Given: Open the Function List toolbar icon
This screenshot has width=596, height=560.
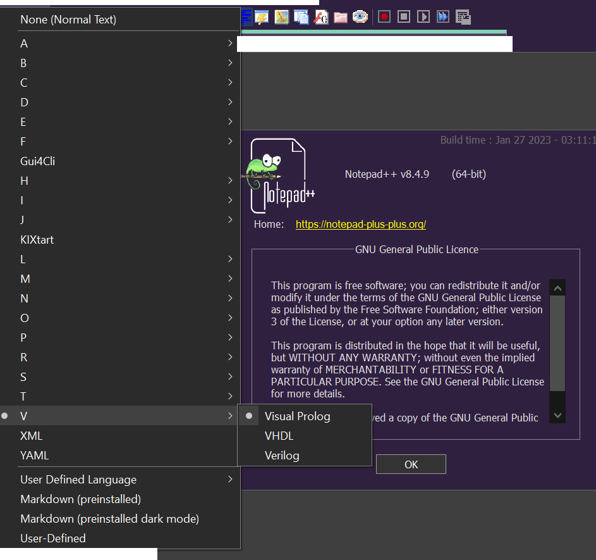Looking at the screenshot, I should (321, 17).
